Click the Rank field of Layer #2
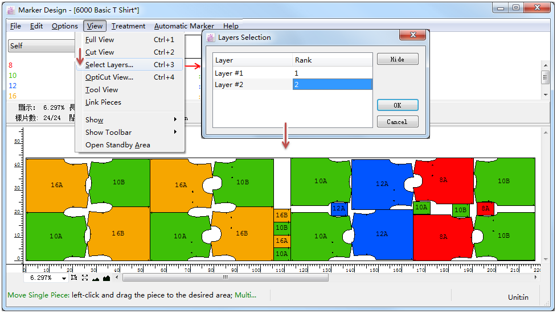The height and width of the screenshot is (314, 557). point(332,84)
